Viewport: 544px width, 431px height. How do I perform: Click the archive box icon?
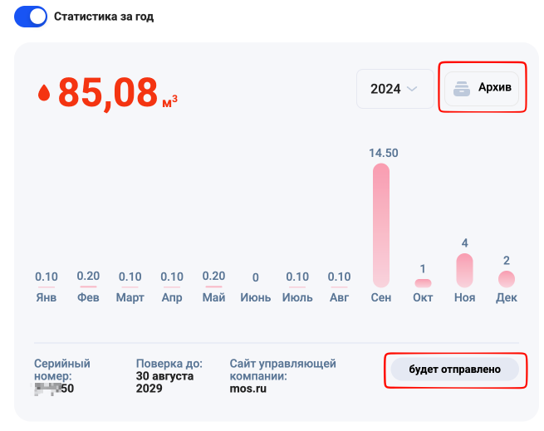(x=463, y=88)
